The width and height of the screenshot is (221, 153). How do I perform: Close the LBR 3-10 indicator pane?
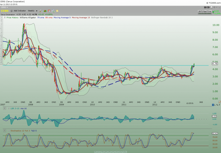pos(5,108)
